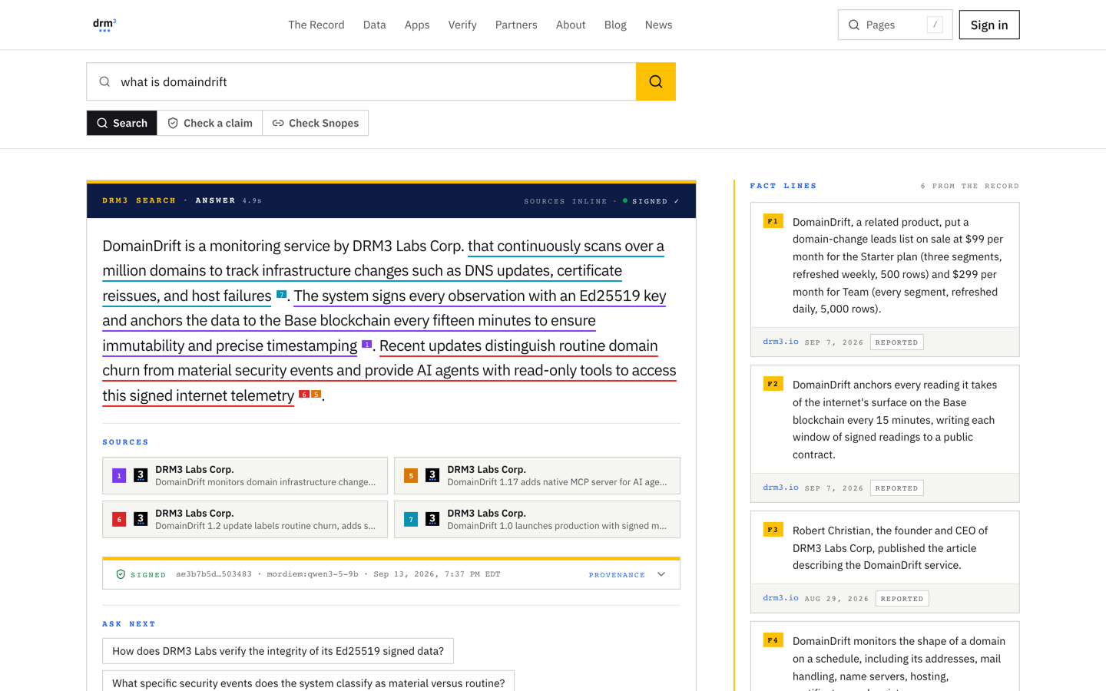Click the green signed shield icon
Viewport: 1106px width, 691px height.
(121, 574)
